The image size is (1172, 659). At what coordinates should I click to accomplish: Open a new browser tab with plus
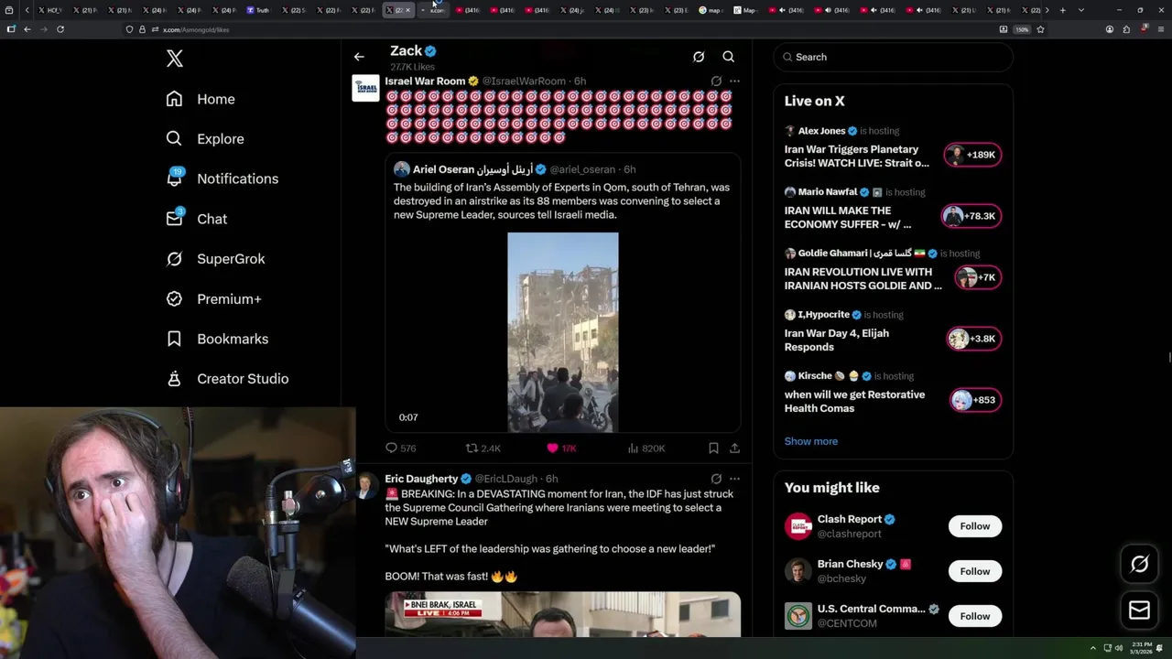(x=1062, y=10)
